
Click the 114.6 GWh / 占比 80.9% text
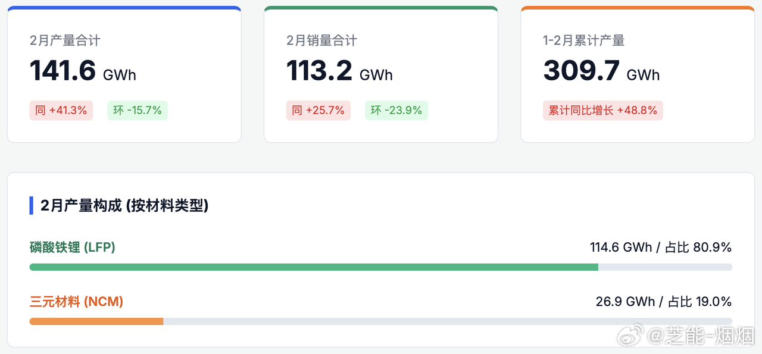click(x=661, y=248)
